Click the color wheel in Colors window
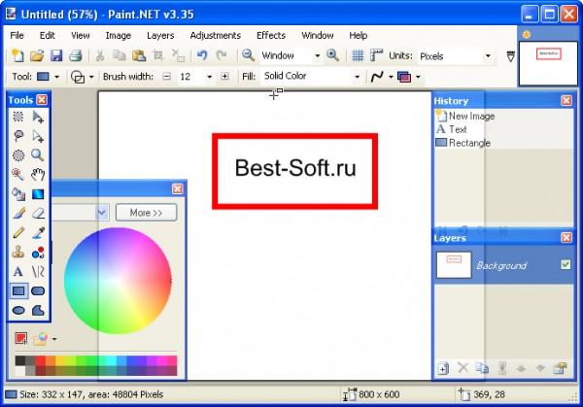 [117, 281]
